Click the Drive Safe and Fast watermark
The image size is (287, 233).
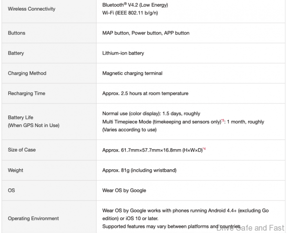251,228
